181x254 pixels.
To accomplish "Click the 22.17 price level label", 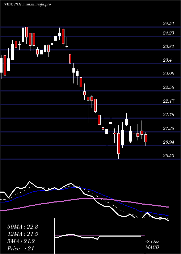I will click(168, 101).
